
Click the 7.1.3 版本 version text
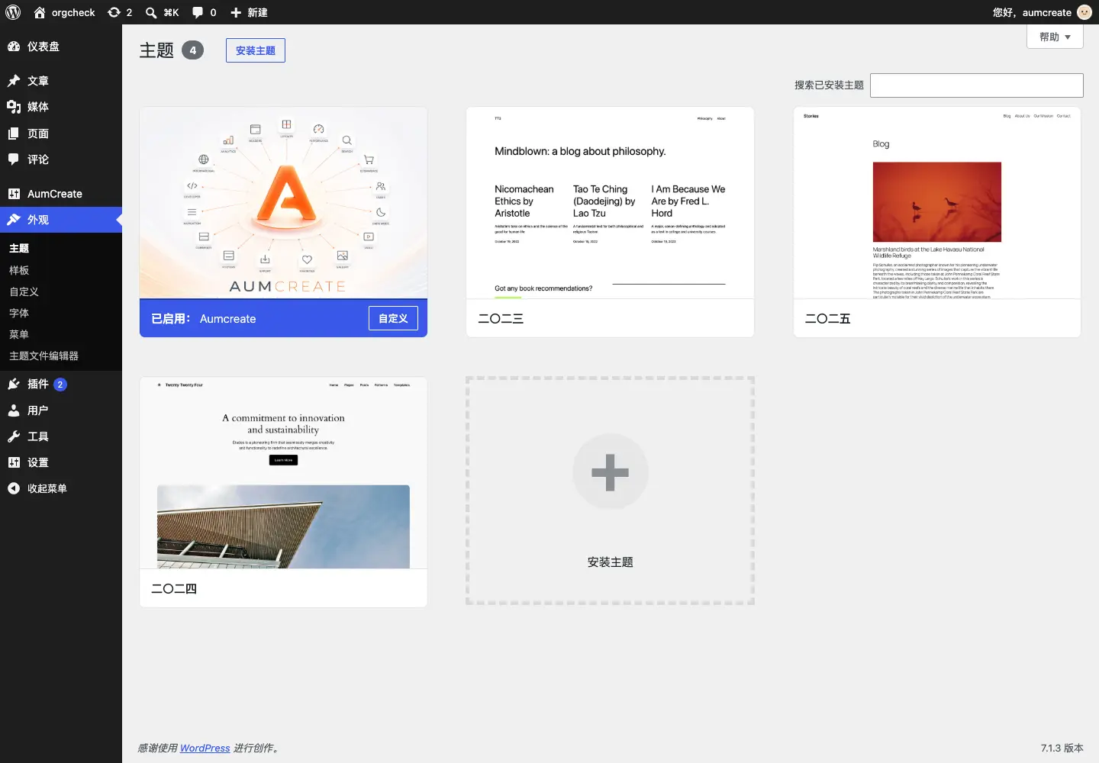1062,749
